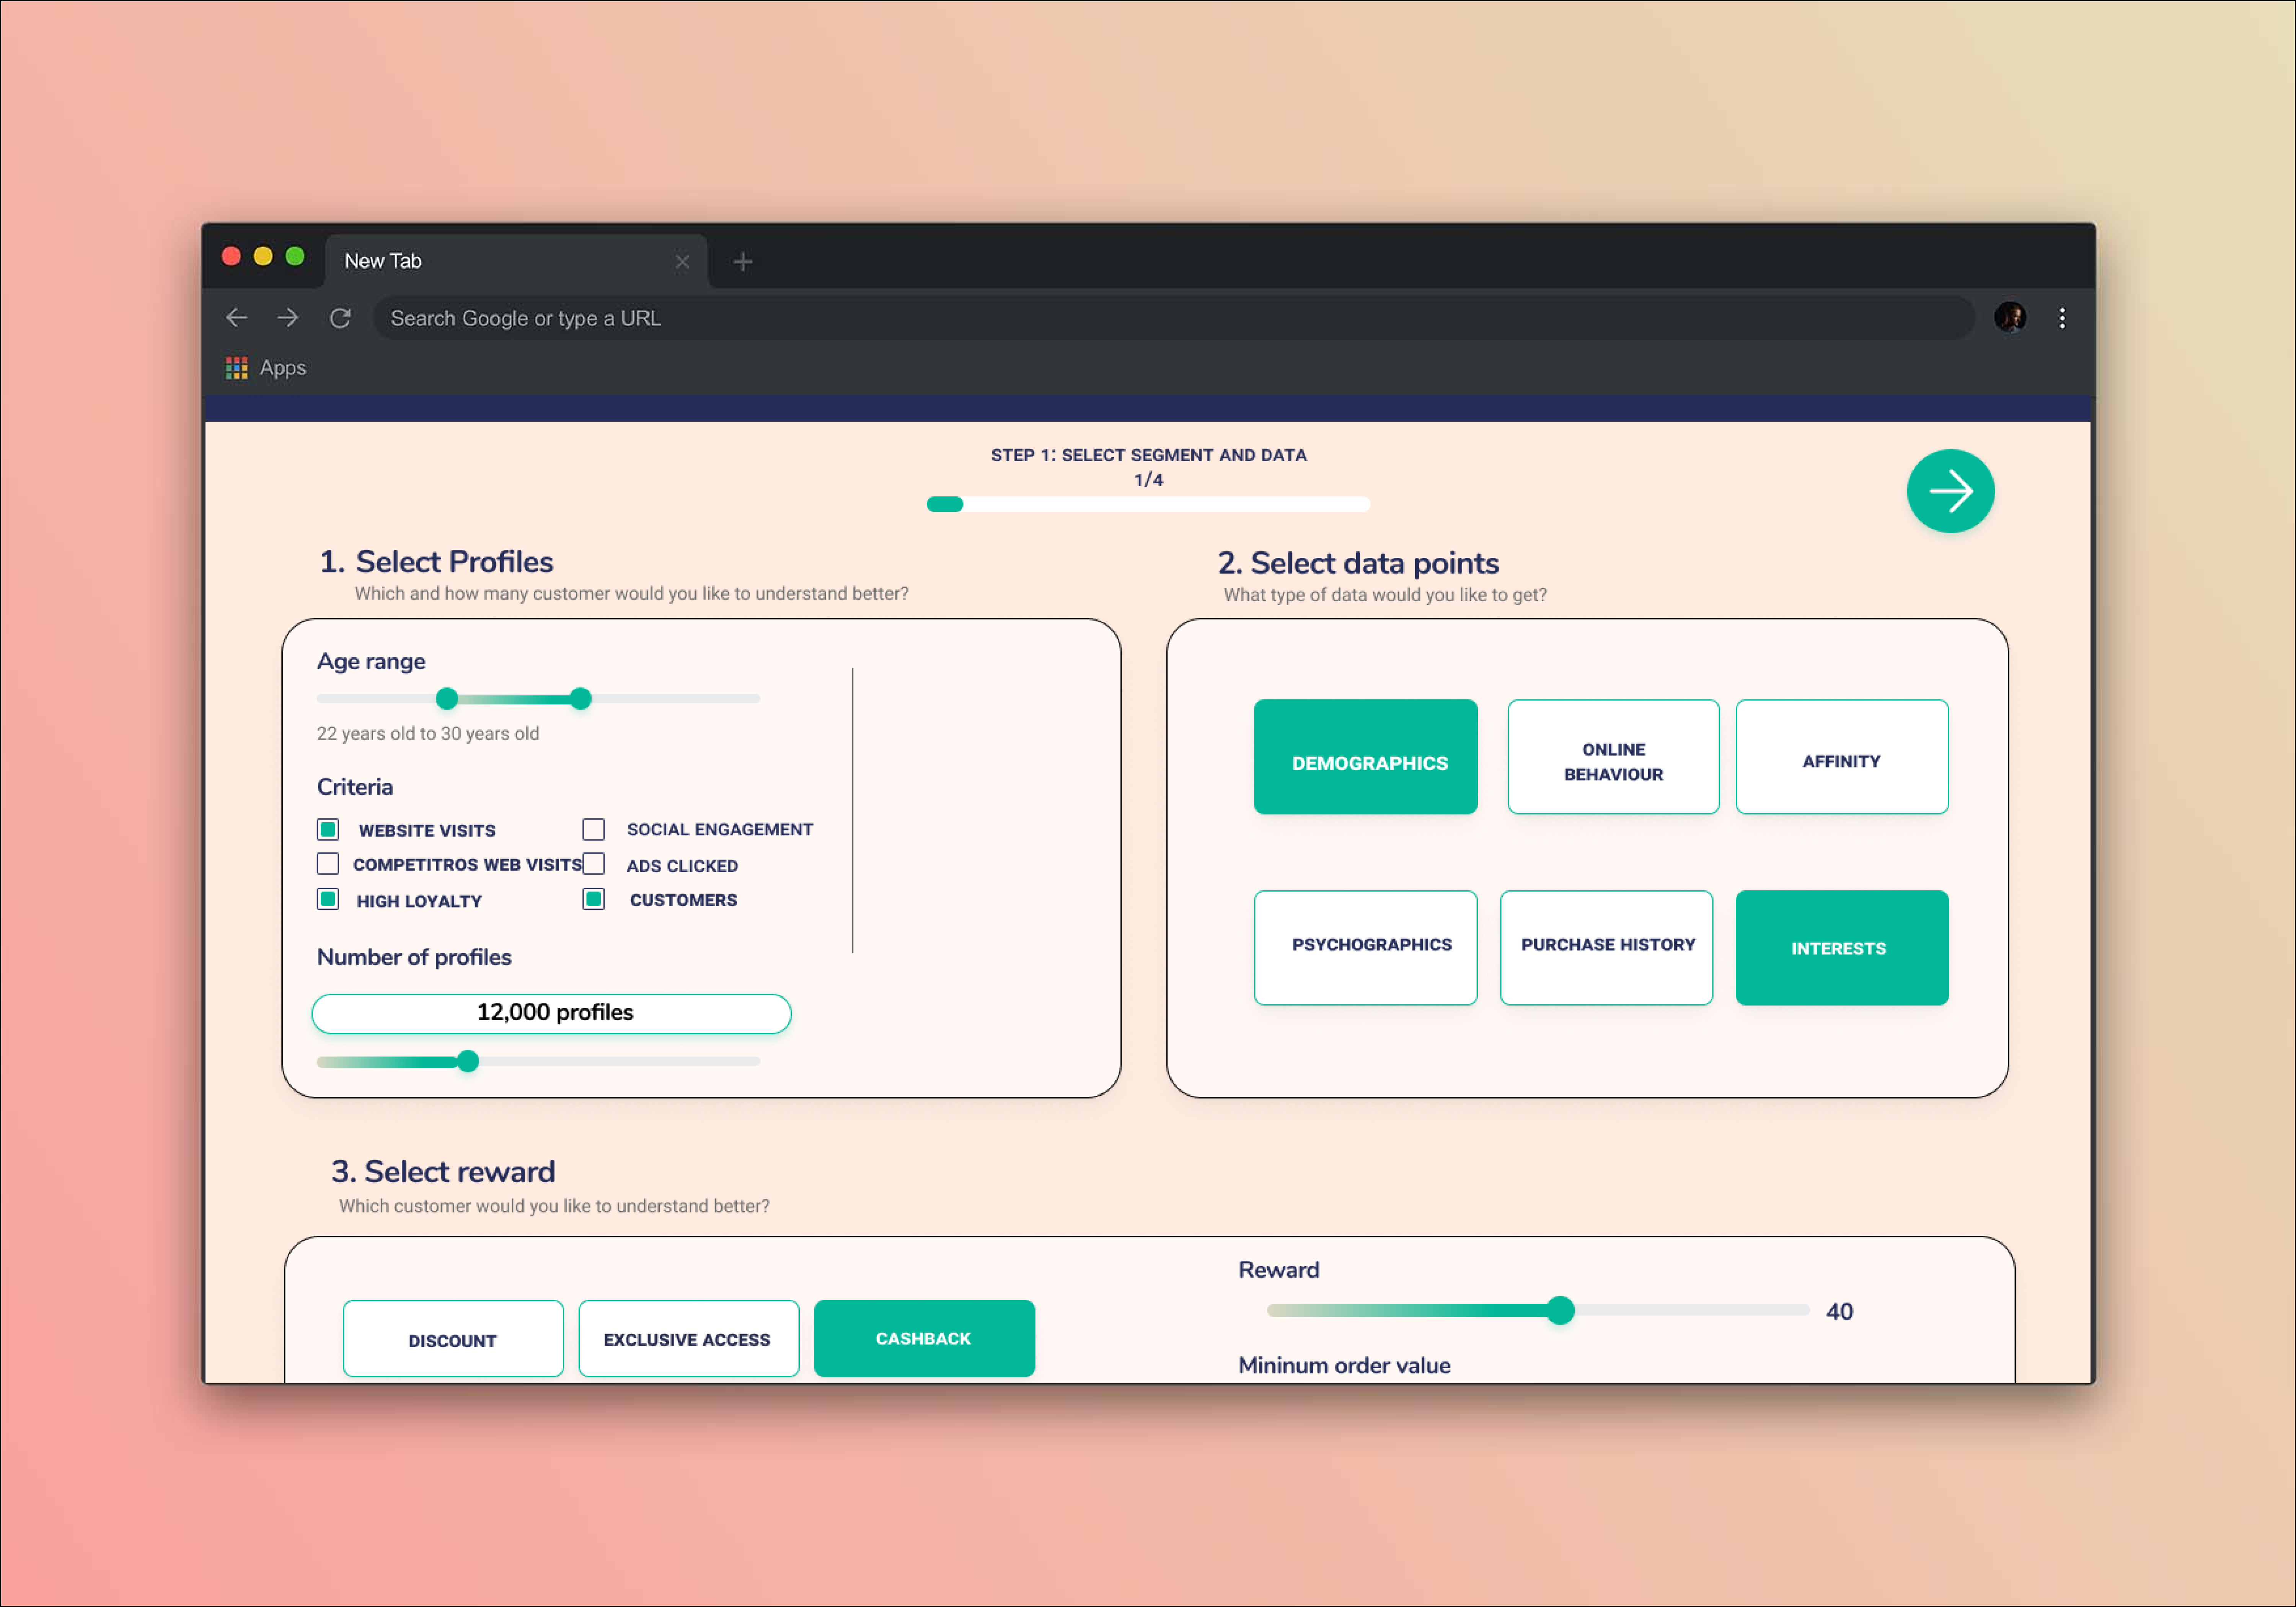2296x1607 pixels.
Task: Click the browser back arrow
Action: pyautogui.click(x=237, y=318)
